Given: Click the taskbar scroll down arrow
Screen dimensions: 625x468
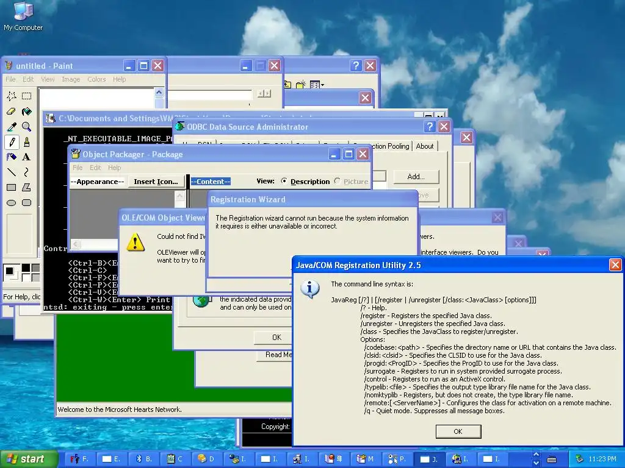Looking at the screenshot, I should pos(536,463).
